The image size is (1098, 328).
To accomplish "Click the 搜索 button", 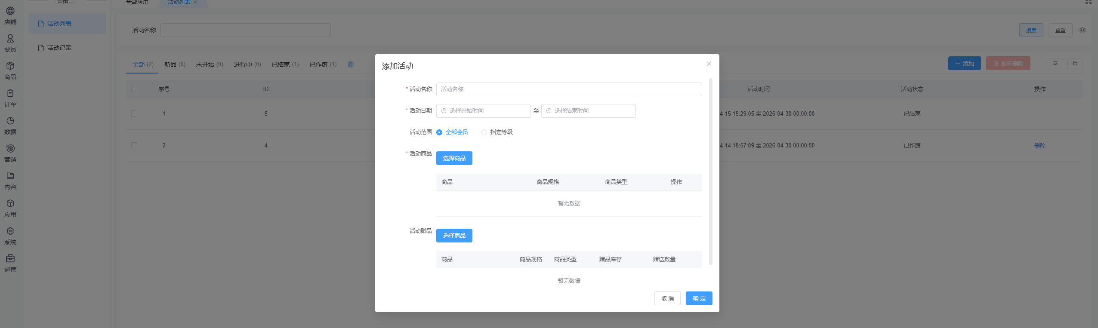I will [x=1031, y=30].
